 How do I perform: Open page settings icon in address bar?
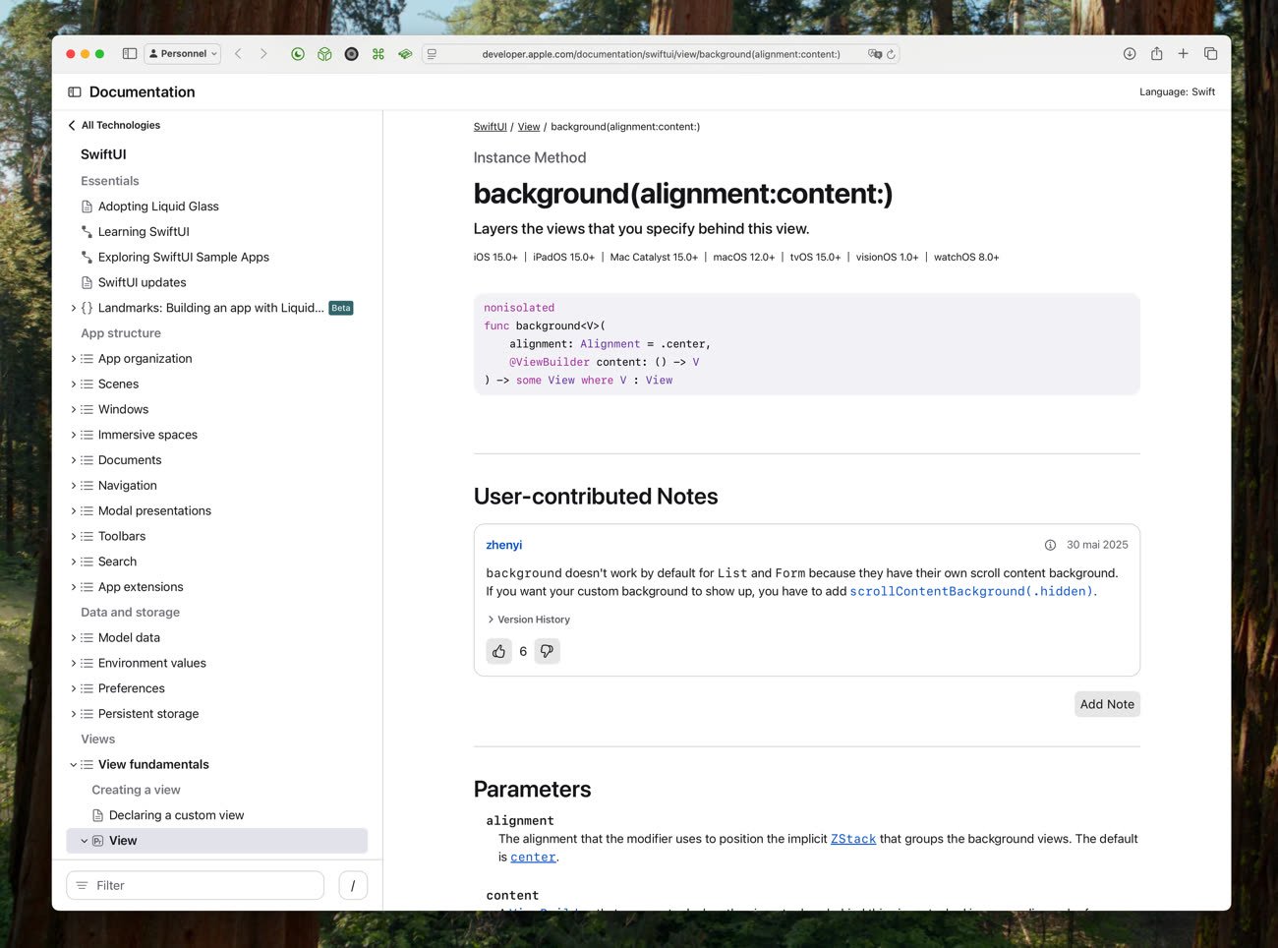(432, 54)
